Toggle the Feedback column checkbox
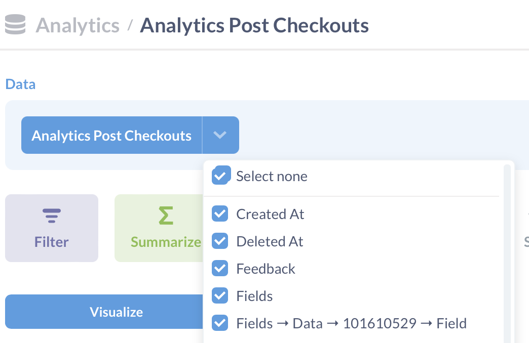 tap(220, 269)
